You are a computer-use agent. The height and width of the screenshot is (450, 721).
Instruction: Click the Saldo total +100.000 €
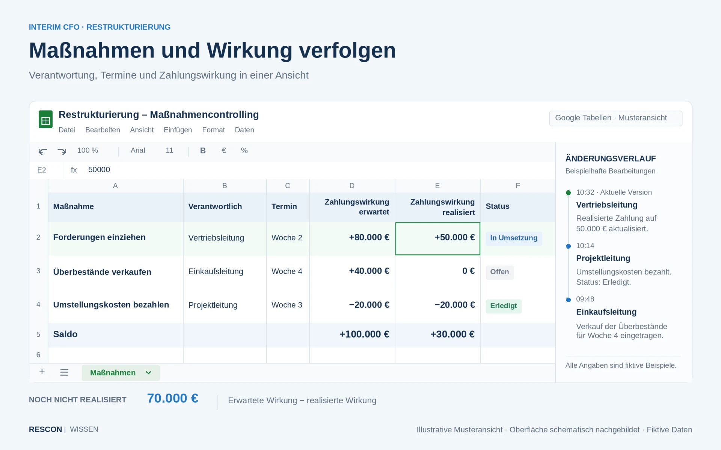coord(352,334)
